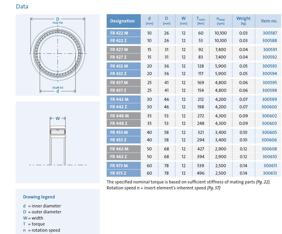Click the front-view freewheel diagram
The height and width of the screenshot is (234, 282).
[58, 55]
